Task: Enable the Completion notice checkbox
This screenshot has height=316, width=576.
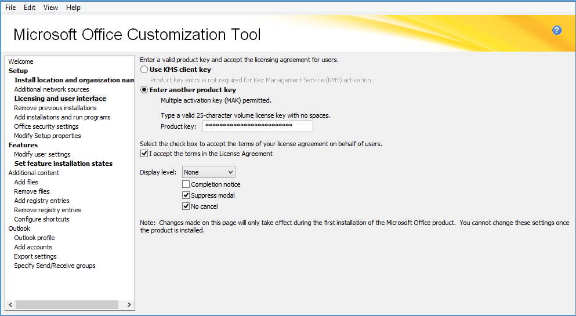Action: (x=186, y=184)
